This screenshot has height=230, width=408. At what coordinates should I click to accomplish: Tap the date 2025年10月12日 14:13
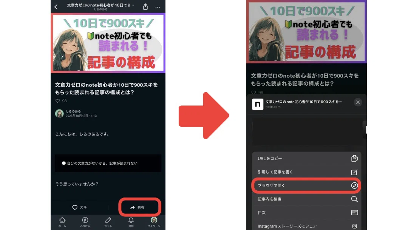tap(81, 116)
